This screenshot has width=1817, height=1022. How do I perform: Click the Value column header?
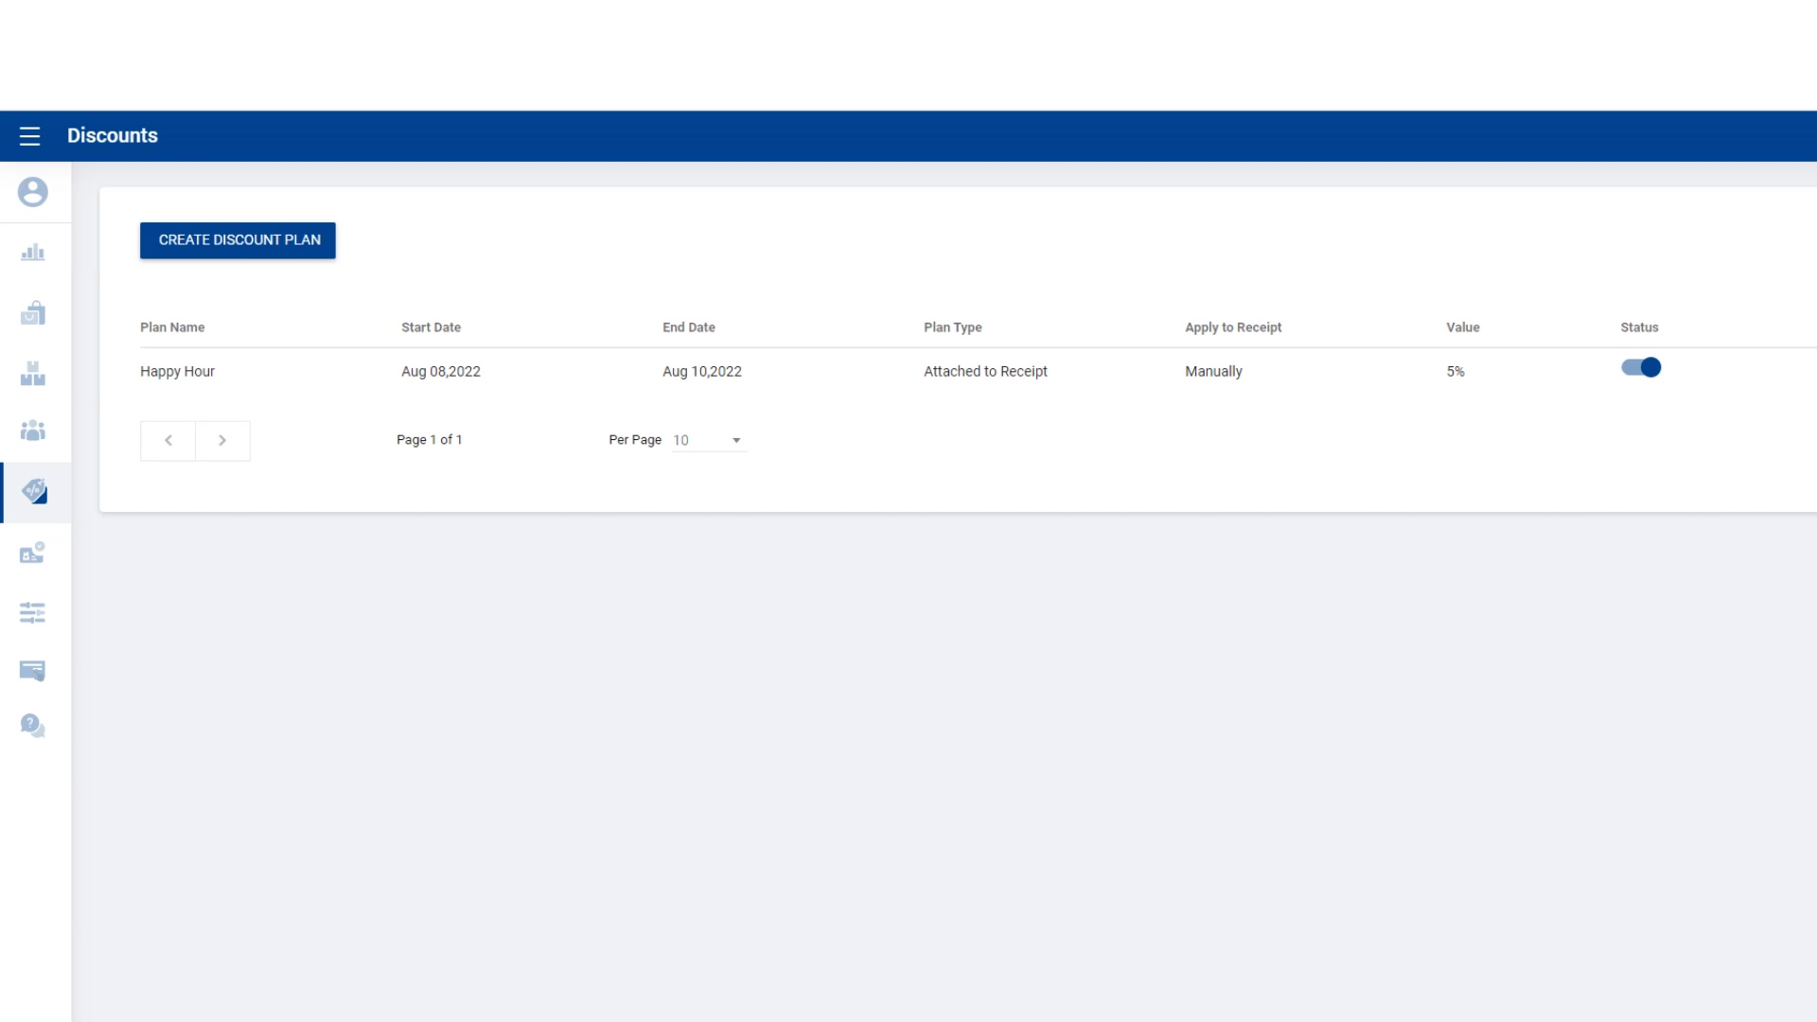pos(1462,327)
